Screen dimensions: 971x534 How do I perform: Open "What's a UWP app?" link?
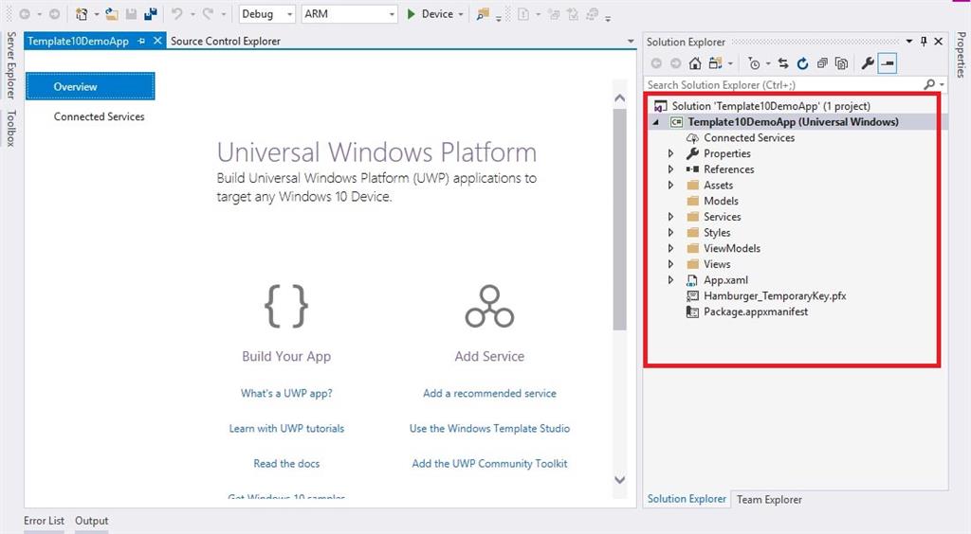coord(286,393)
